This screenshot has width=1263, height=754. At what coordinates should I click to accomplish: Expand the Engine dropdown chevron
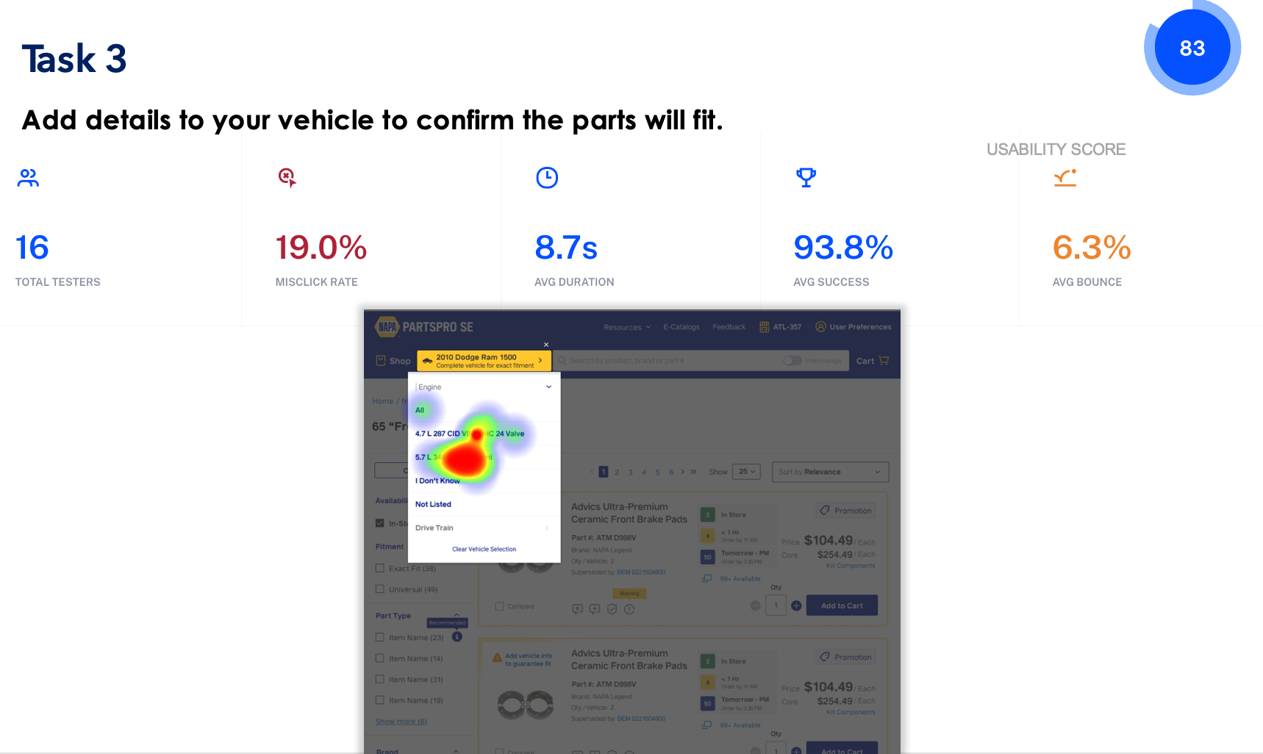click(x=548, y=387)
